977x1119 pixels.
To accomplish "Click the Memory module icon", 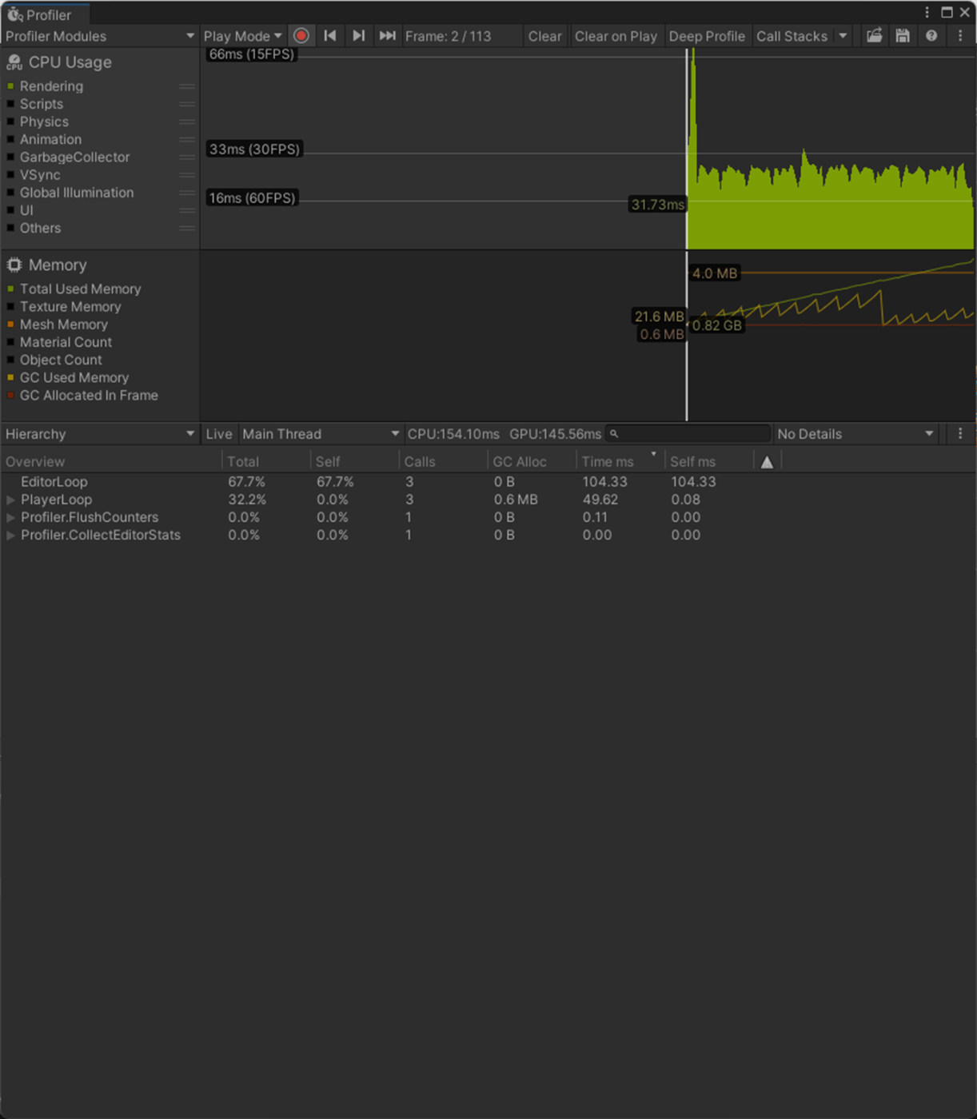I will pyautogui.click(x=14, y=265).
